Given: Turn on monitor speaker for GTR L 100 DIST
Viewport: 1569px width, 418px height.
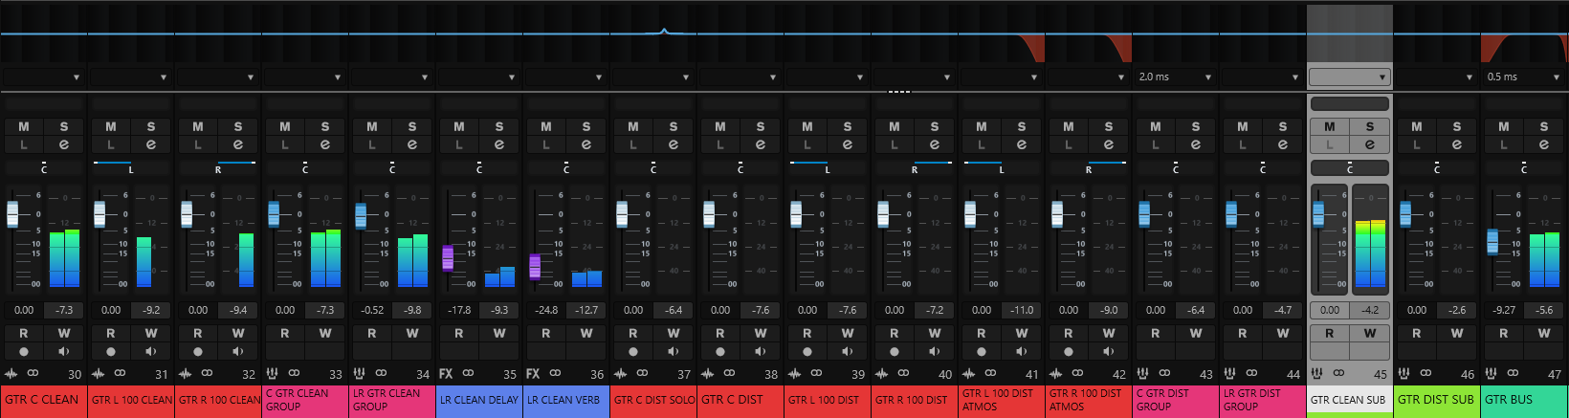Looking at the screenshot, I should (848, 351).
